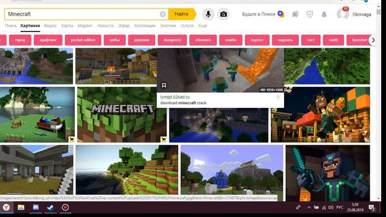
Task: Open the night castle lake image
Action: click(x=218, y=125)
